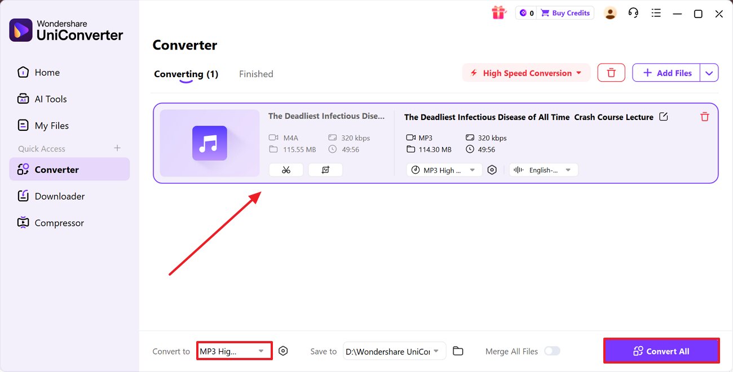Click the 'M4A' source format text
733x372 pixels.
[x=290, y=138]
